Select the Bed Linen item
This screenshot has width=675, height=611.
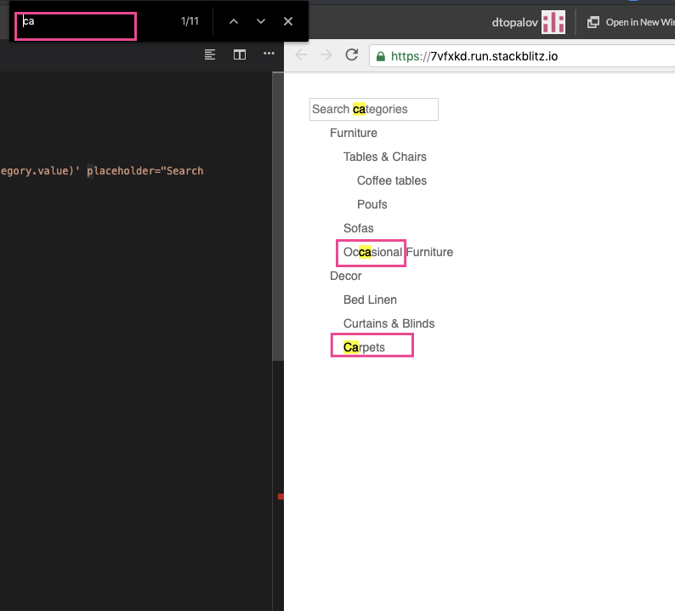click(x=370, y=300)
